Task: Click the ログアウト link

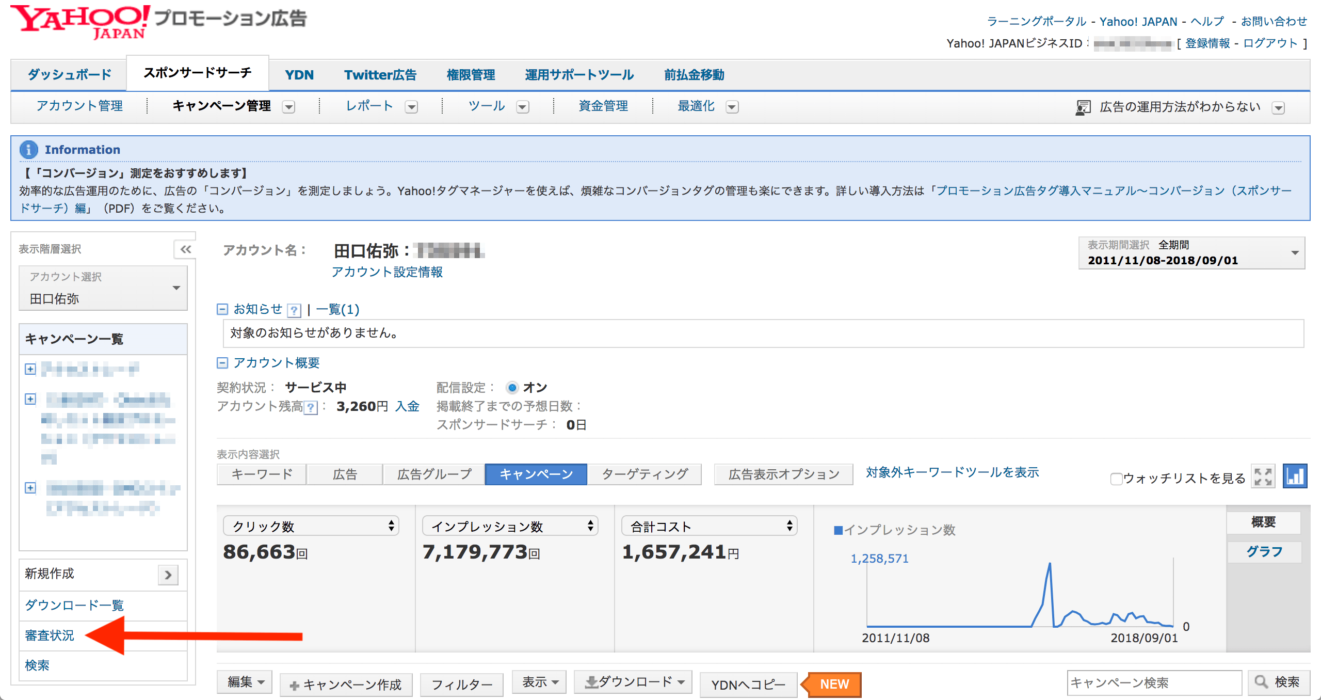Action: pyautogui.click(x=1270, y=43)
